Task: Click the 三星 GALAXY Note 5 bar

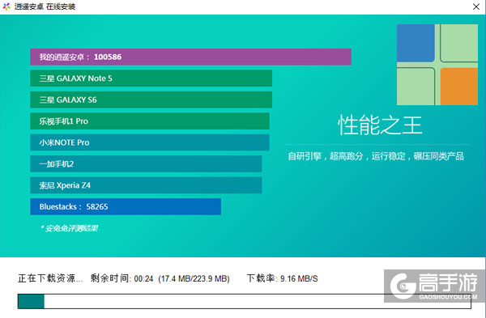Action: pos(151,78)
